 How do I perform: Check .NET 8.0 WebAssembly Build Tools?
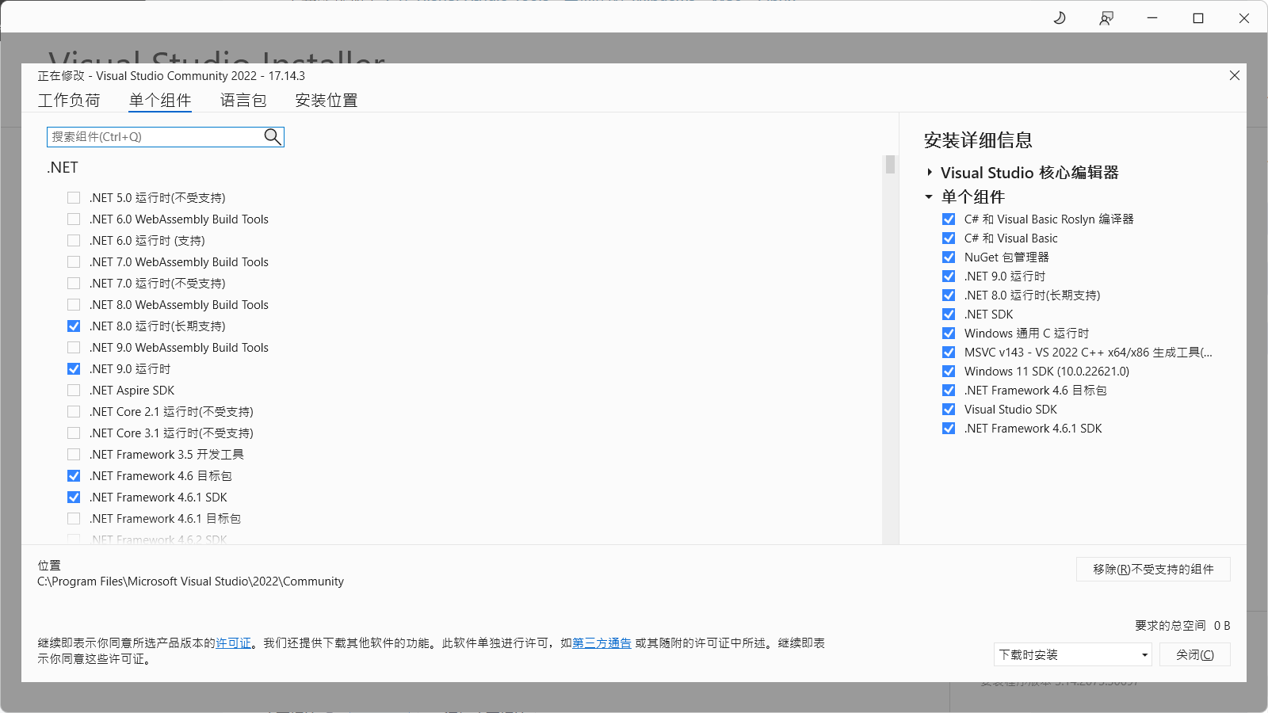coord(74,304)
